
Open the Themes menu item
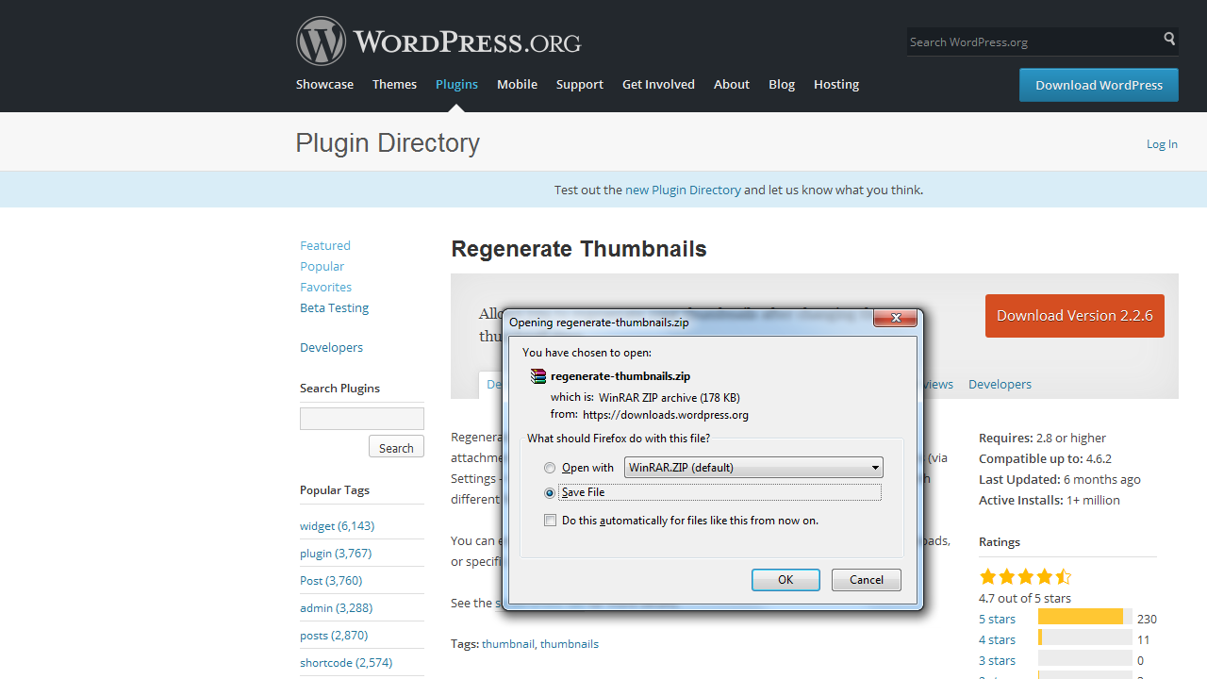(394, 84)
